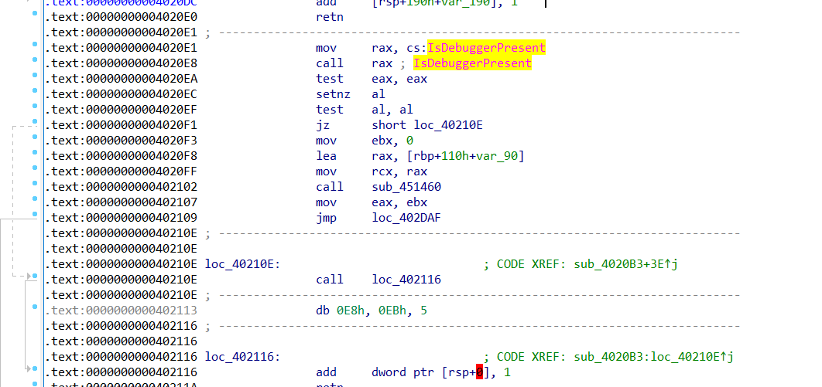
Task: Click the highlighted IsDebuggerPresent comment after call rax
Action: tap(472, 63)
